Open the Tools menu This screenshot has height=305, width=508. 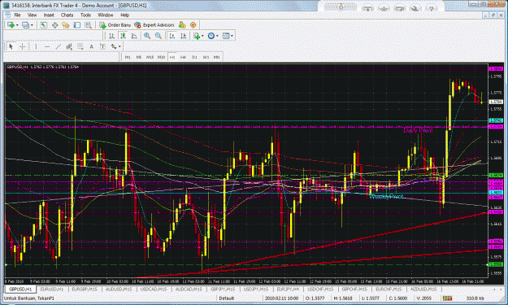pos(85,15)
